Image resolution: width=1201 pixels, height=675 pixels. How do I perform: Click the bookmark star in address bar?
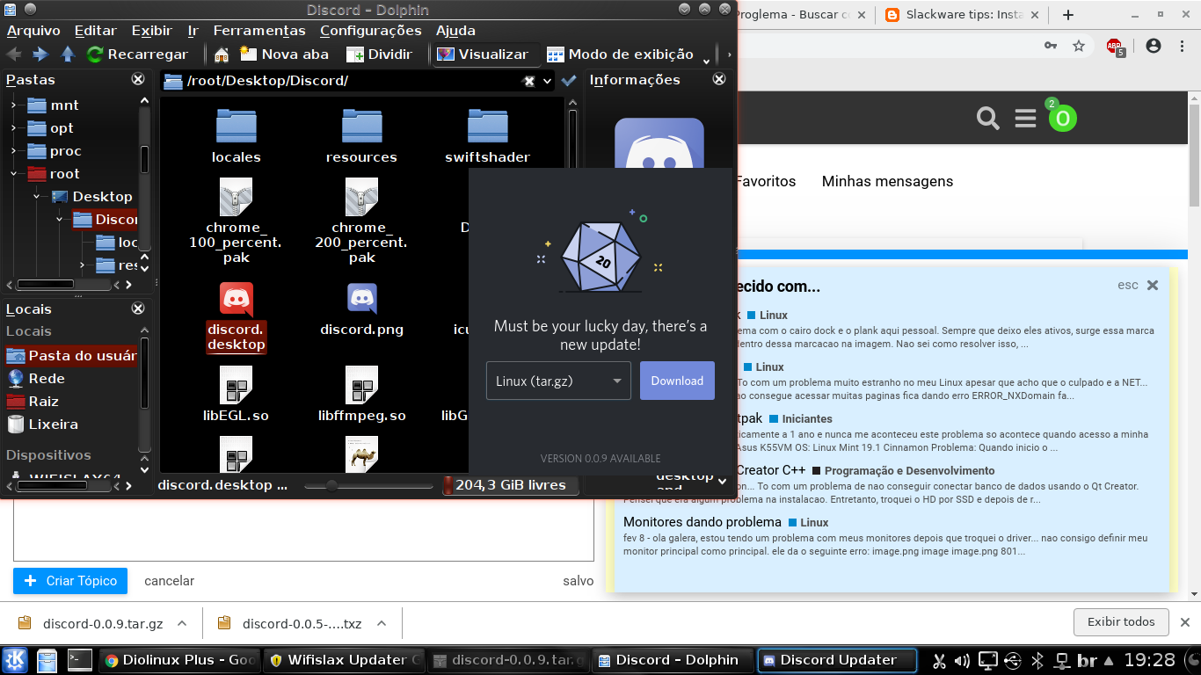[x=1079, y=46]
